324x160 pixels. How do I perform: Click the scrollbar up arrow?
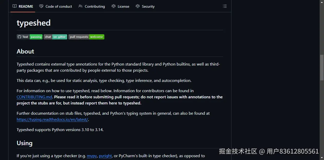tap(322, 2)
